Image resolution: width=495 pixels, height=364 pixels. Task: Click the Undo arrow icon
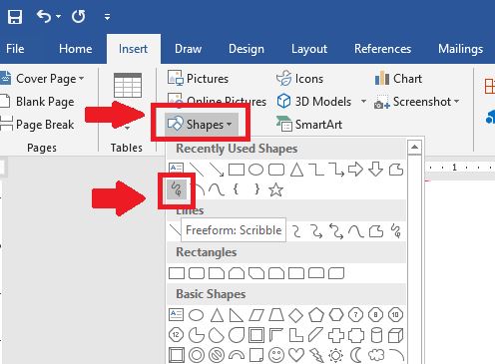44,16
